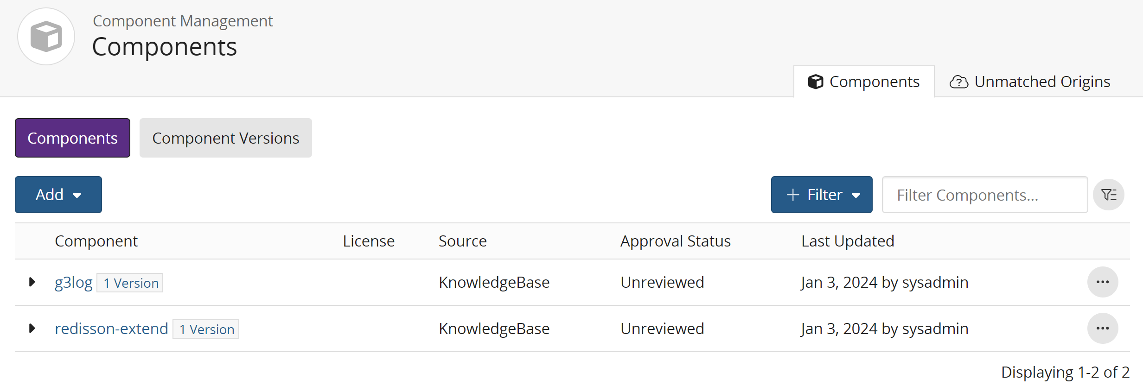The image size is (1143, 386).
Task: Open the Add dropdown
Action: pyautogui.click(x=58, y=194)
